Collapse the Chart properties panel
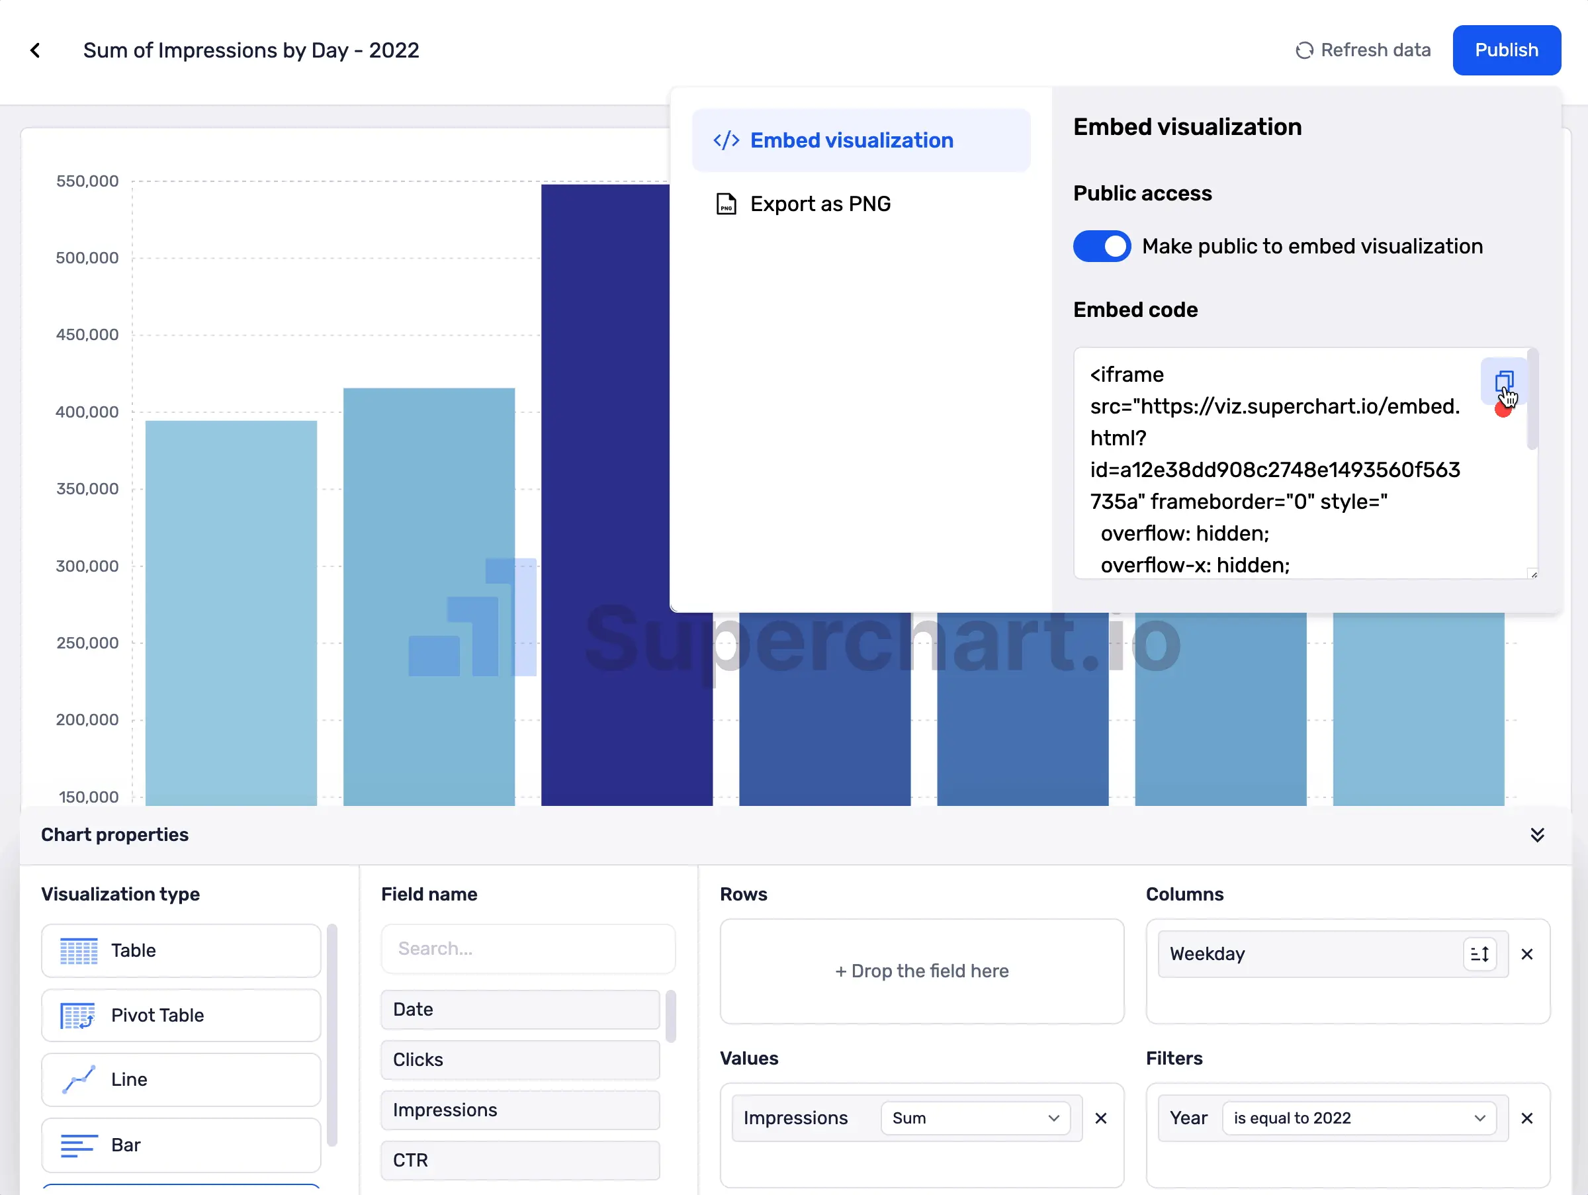This screenshot has width=1588, height=1195. click(x=1538, y=834)
